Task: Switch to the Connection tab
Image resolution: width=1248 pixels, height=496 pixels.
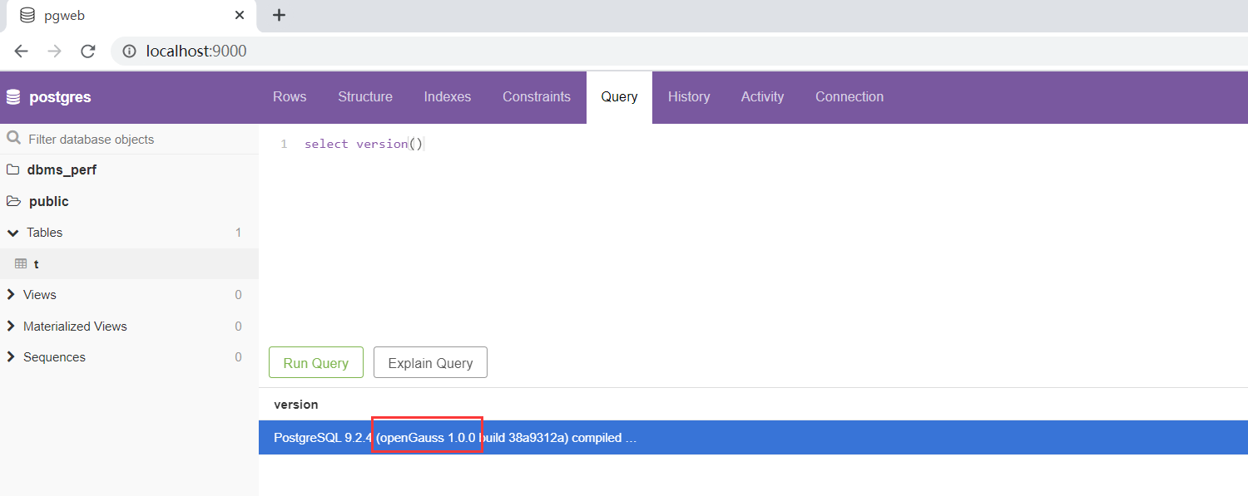Action: (849, 96)
